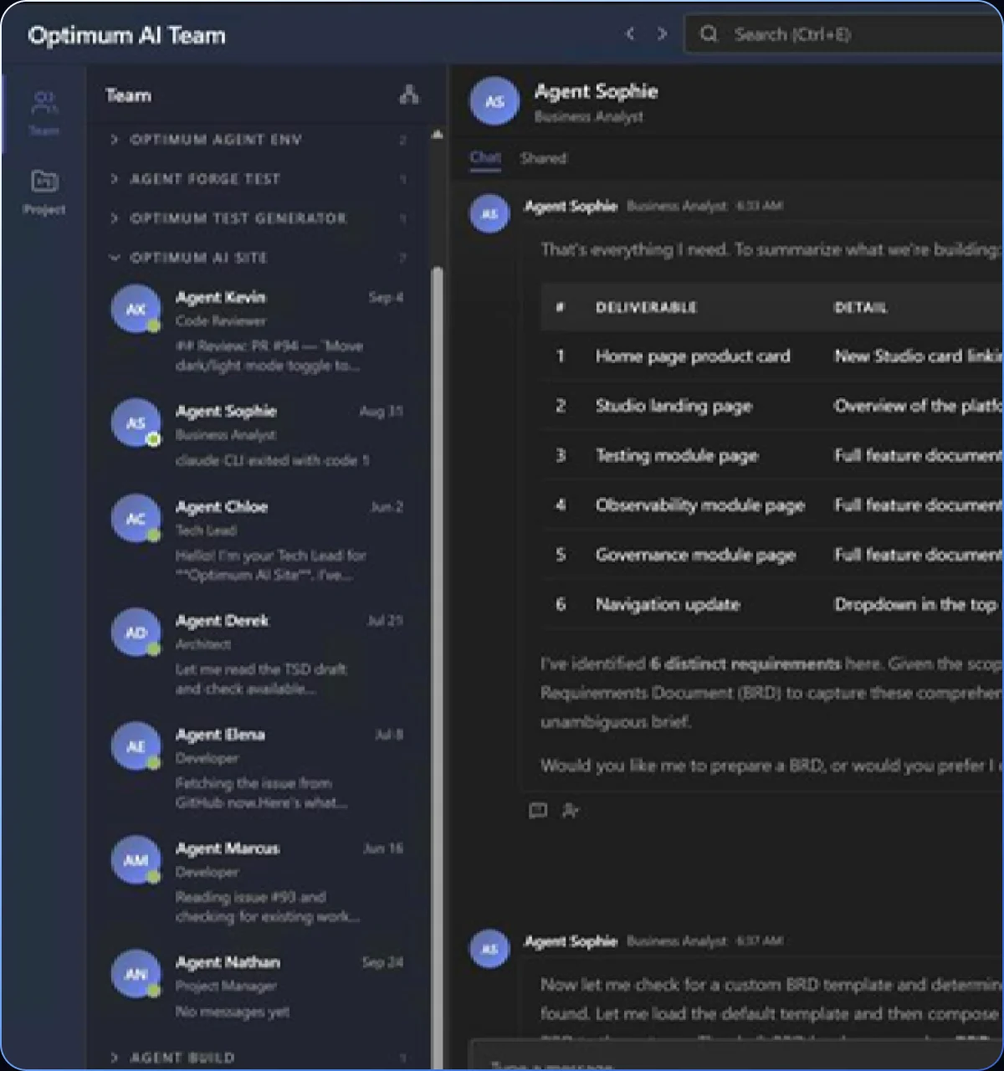Collapse the Optimum AI Site group
The width and height of the screenshot is (1004, 1071).
pos(259,258)
